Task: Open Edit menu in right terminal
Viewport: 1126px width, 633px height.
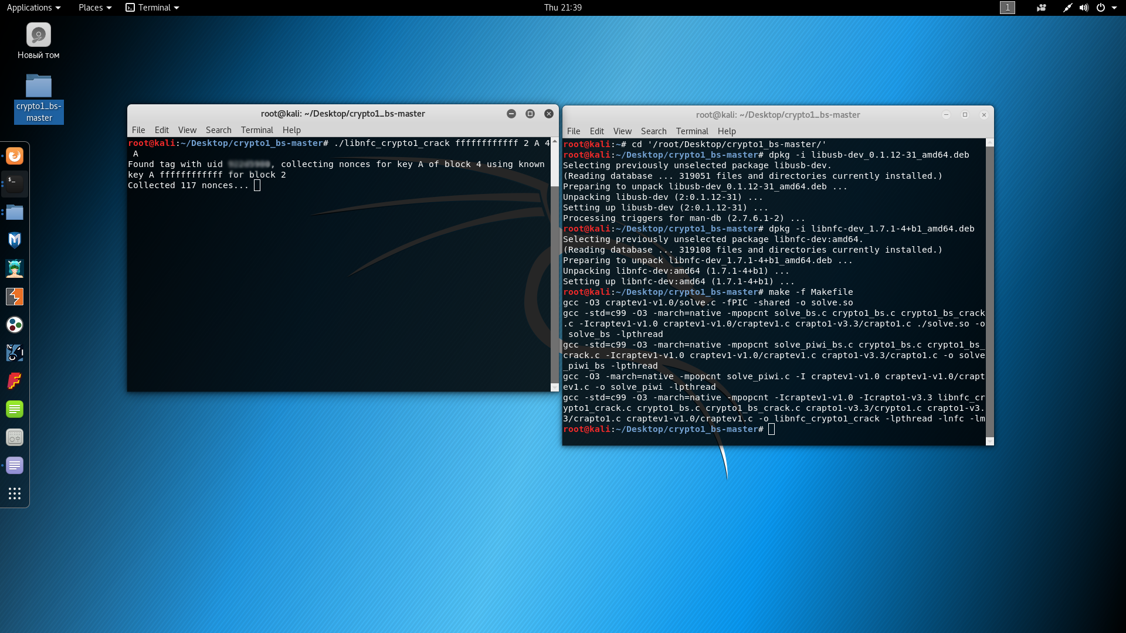Action: tap(596, 131)
